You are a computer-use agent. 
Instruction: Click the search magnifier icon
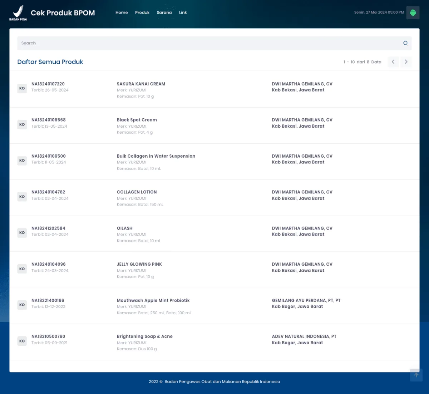click(405, 43)
